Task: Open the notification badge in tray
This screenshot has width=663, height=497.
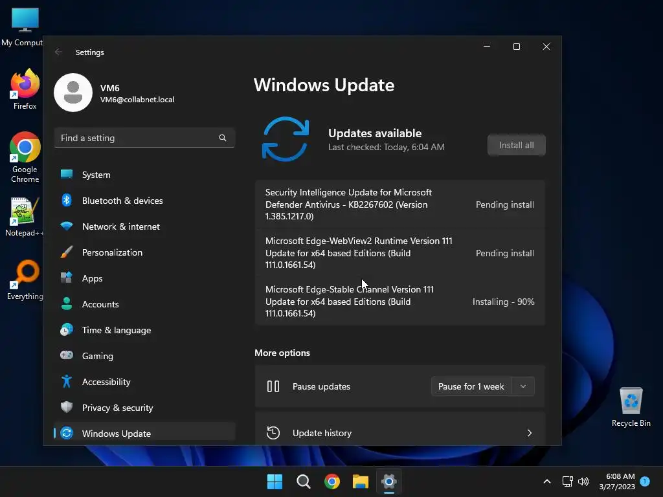Action: 645,481
